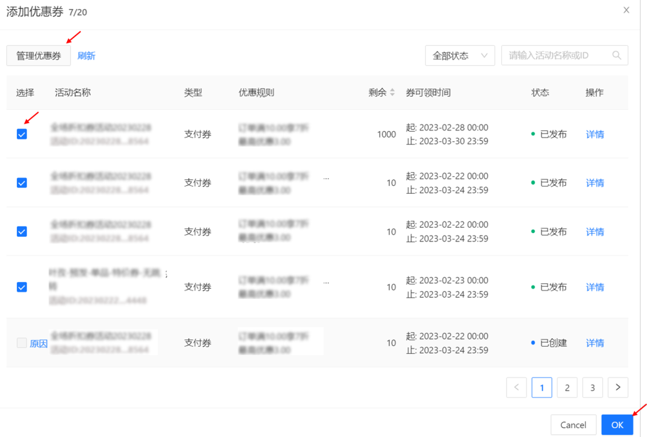Open 详情 for third coupon row
The height and width of the screenshot is (437, 647).
595,232
